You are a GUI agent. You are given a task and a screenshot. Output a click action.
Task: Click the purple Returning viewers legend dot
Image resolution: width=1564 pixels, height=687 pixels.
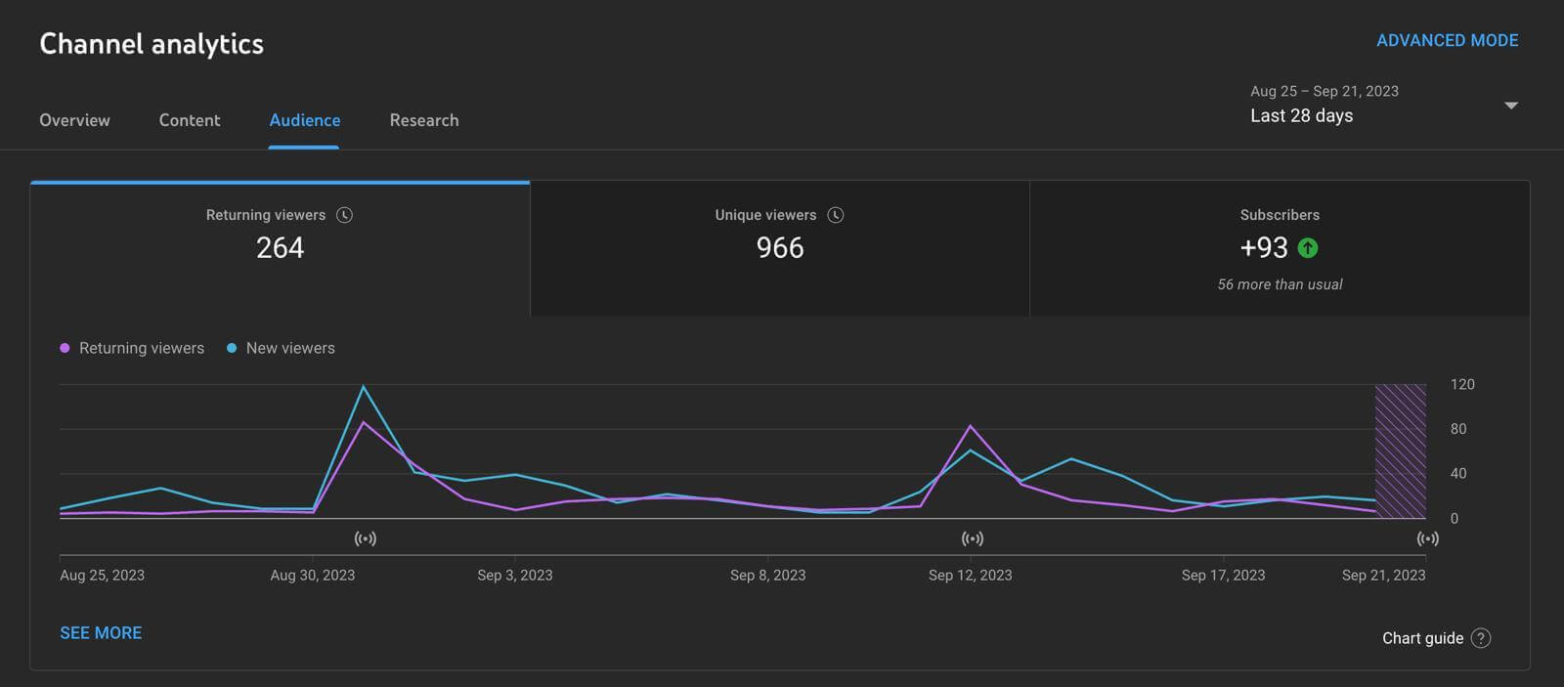point(65,348)
